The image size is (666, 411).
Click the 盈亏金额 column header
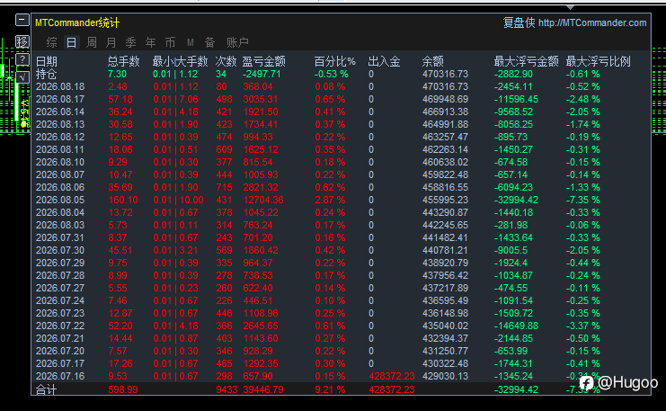[x=263, y=61]
